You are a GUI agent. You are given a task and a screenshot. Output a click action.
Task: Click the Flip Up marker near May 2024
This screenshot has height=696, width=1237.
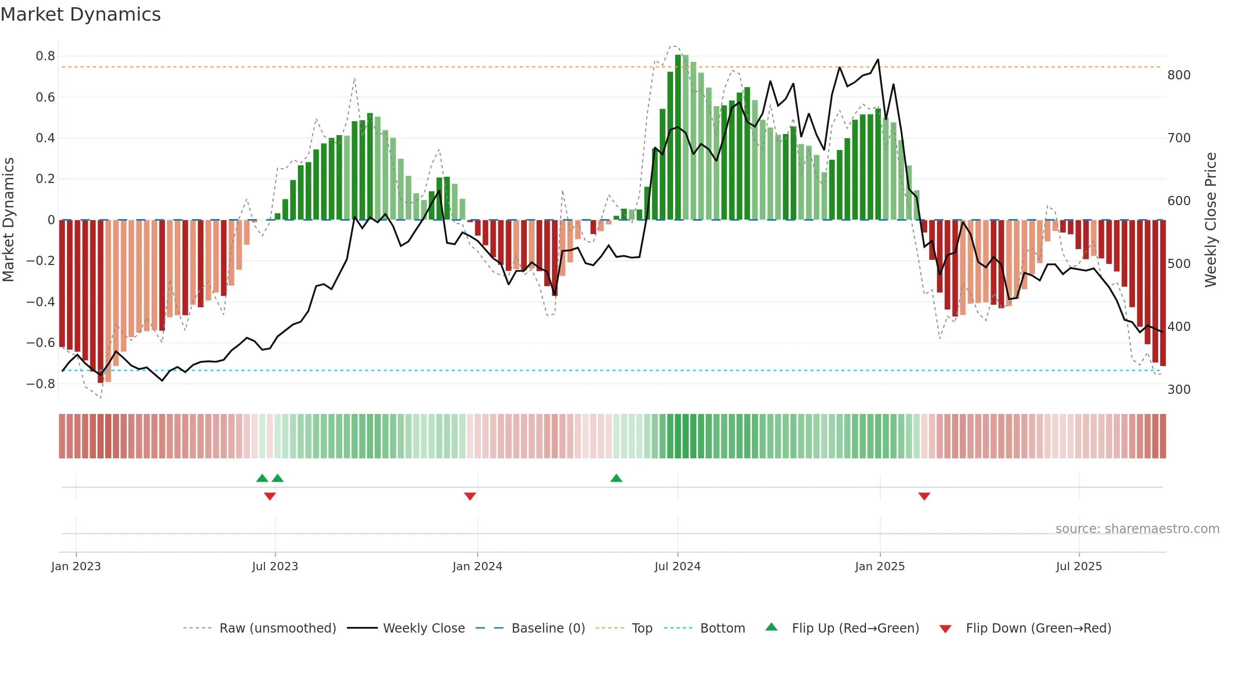(616, 478)
